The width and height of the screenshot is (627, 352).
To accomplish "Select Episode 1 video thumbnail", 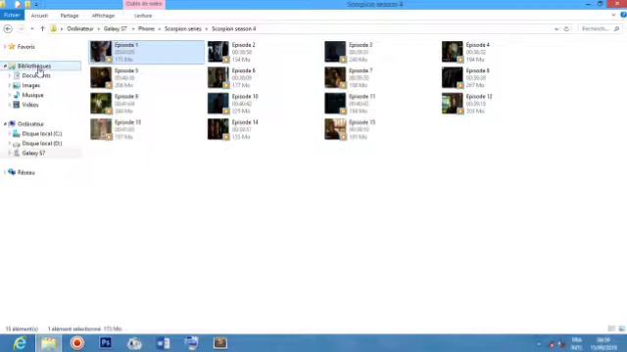I will pyautogui.click(x=101, y=52).
